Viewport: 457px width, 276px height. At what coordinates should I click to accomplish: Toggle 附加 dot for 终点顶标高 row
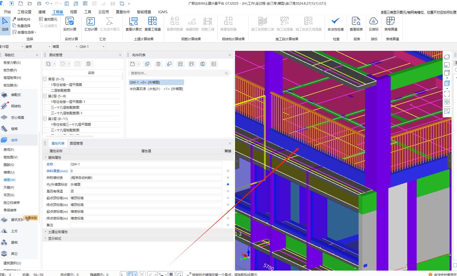228,205
